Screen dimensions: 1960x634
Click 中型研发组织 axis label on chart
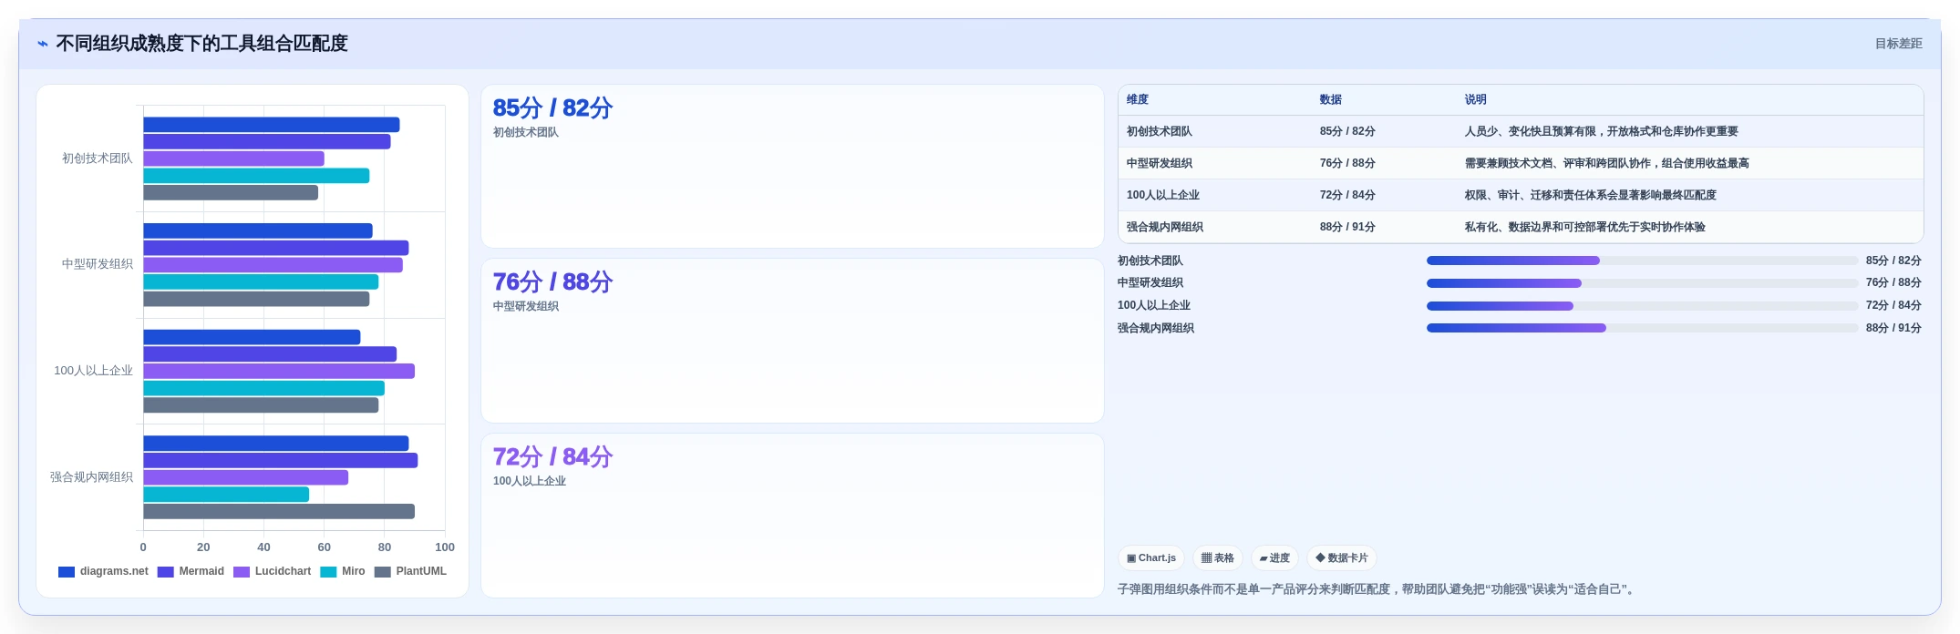98,264
